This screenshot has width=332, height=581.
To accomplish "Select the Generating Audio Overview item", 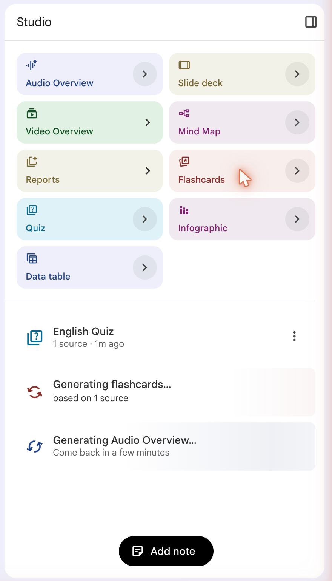I will click(x=166, y=447).
